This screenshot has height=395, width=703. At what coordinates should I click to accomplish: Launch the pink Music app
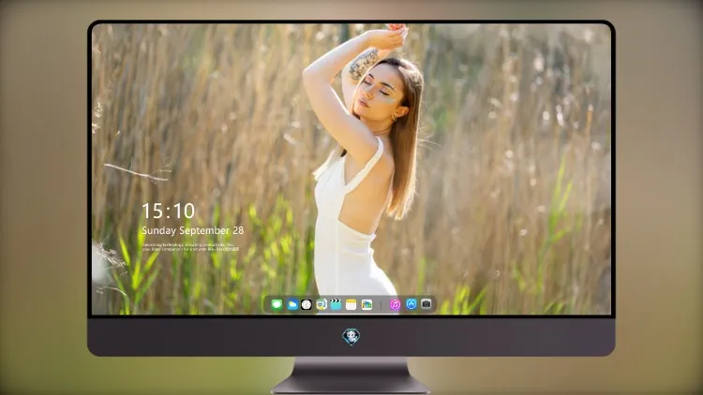coord(395,304)
